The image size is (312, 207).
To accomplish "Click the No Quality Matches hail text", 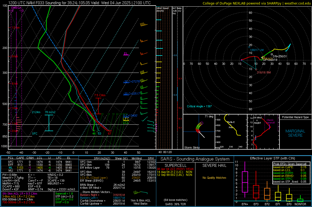I will click(214, 178).
